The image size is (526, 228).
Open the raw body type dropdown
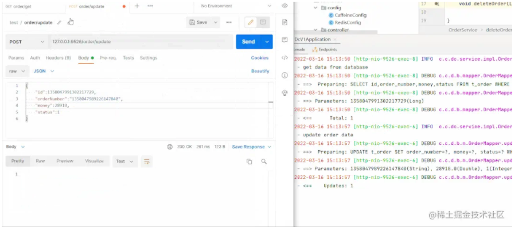(17, 71)
